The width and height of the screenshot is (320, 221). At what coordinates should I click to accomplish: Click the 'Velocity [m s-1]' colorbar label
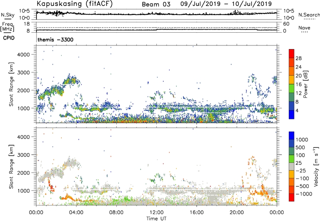click(x=316, y=166)
